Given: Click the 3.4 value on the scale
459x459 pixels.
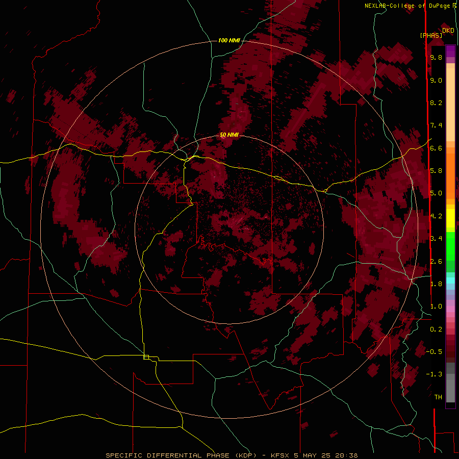Looking at the screenshot, I should 436,239.
